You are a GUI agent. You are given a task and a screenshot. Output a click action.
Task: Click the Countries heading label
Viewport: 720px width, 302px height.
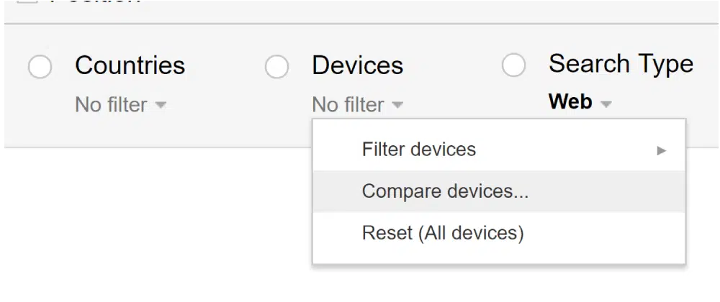pyautogui.click(x=130, y=65)
